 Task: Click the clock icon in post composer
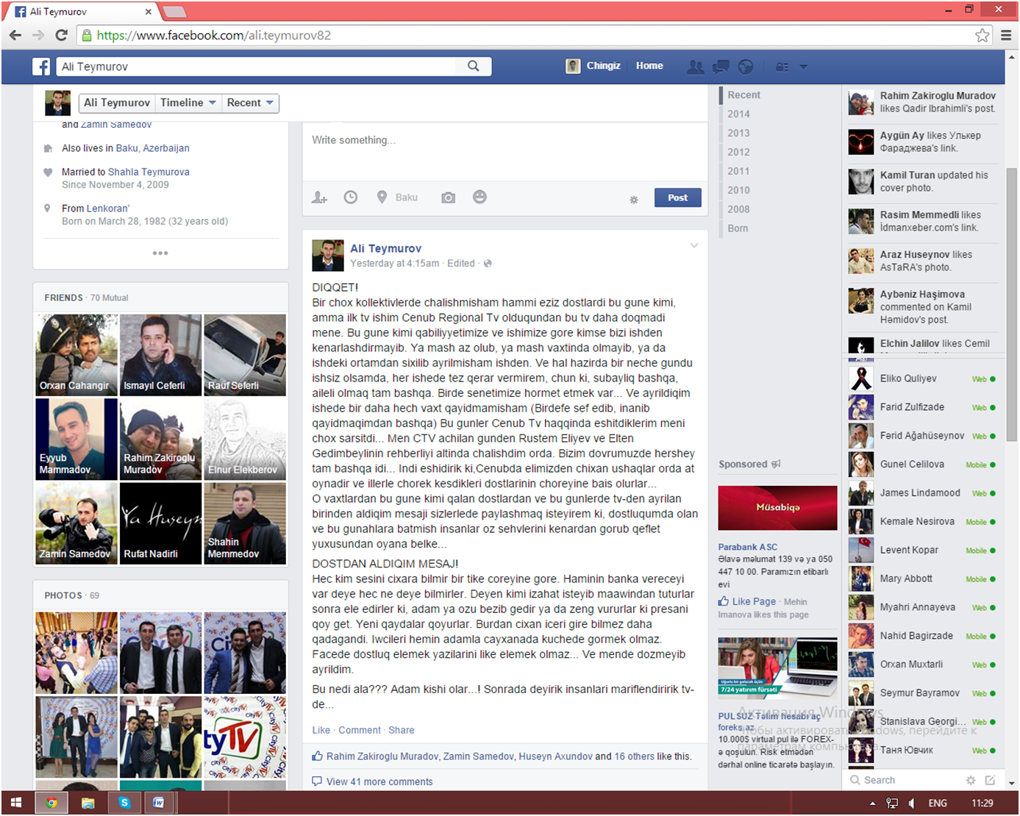click(351, 197)
